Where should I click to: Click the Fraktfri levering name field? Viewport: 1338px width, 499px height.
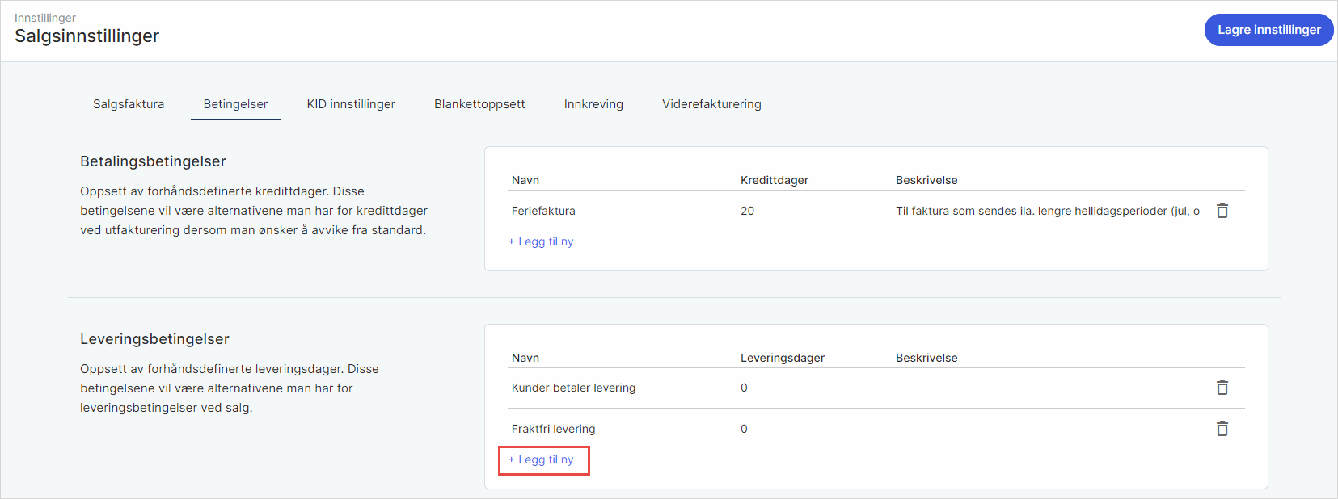(553, 429)
